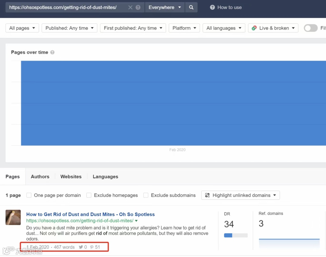The image size is (326, 257).
Task: Open the help icon beside the search field
Action: pos(138,8)
